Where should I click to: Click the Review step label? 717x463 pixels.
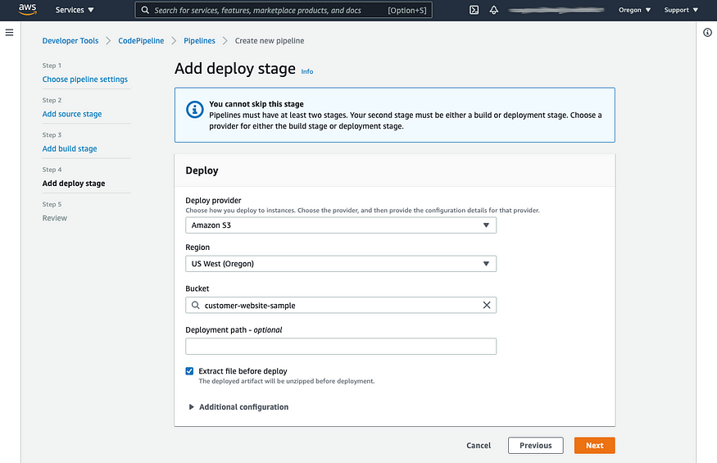click(x=55, y=218)
